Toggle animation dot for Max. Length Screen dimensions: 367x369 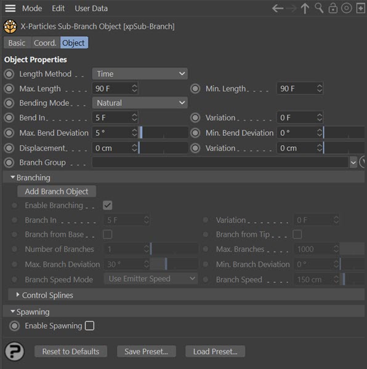(9, 89)
